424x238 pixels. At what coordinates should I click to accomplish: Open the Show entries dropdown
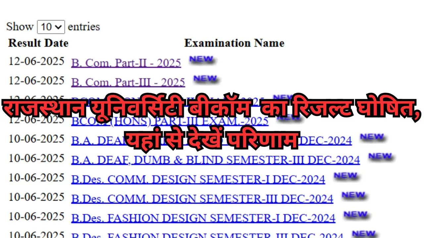50,27
